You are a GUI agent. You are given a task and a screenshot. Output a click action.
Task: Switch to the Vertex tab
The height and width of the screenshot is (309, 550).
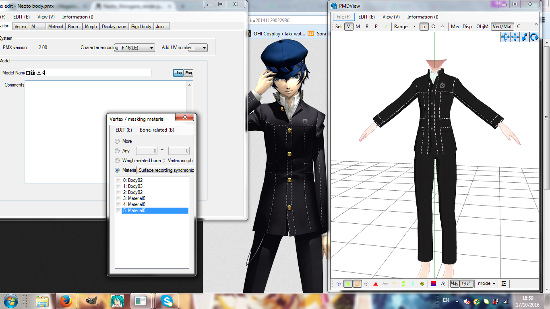21,27
